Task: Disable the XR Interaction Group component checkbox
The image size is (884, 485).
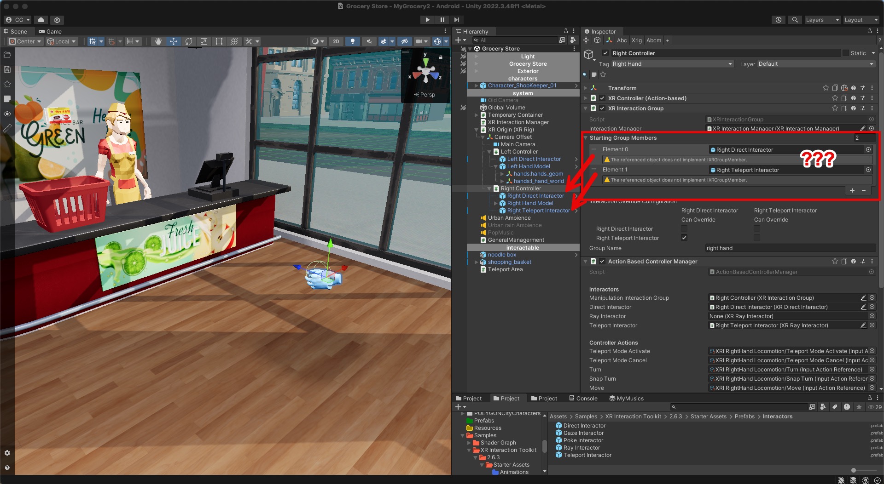Action: point(602,108)
